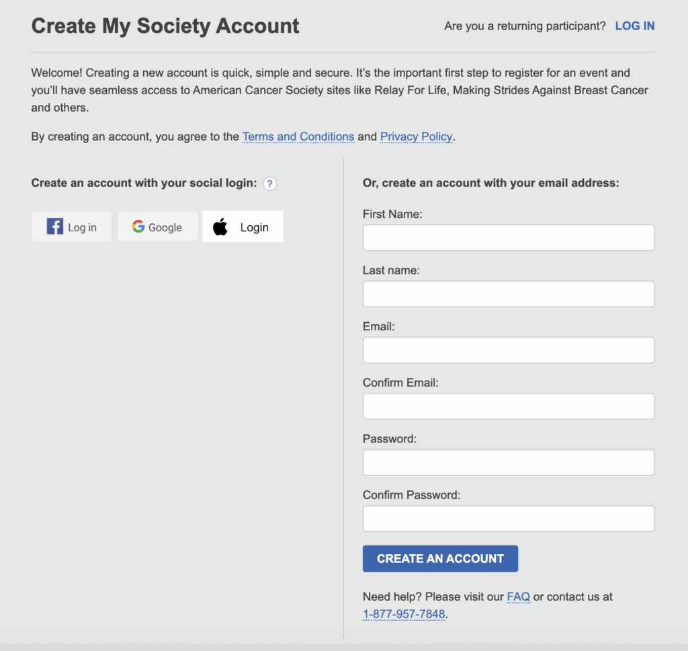The height and width of the screenshot is (651, 688).
Task: Click the 'Create My Society Account' heading
Action: click(x=165, y=26)
